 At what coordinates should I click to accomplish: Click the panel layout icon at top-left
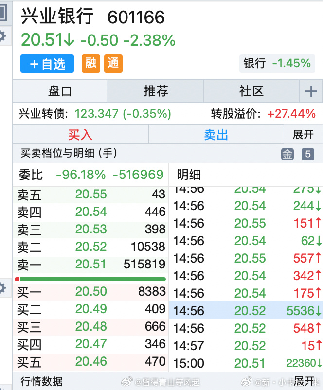pyautogui.click(x=3, y=13)
